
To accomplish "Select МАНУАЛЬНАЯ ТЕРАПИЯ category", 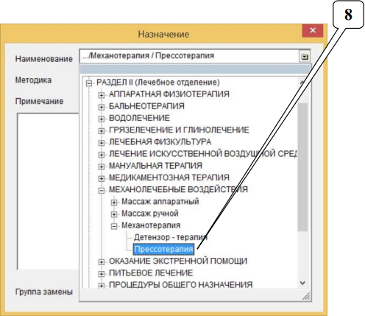I will coord(155,166).
